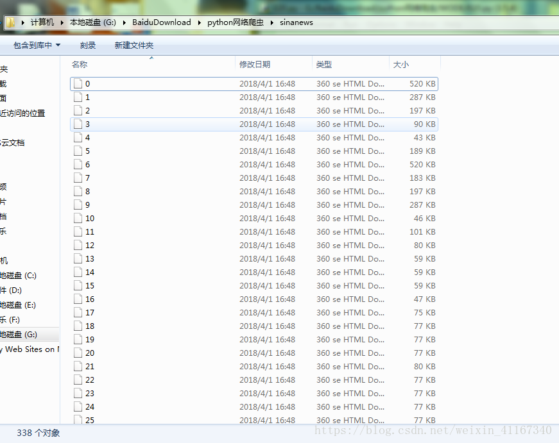This screenshot has width=559, height=443.
Task: Expand arrow before 计算机 in address bar
Action: click(x=23, y=22)
